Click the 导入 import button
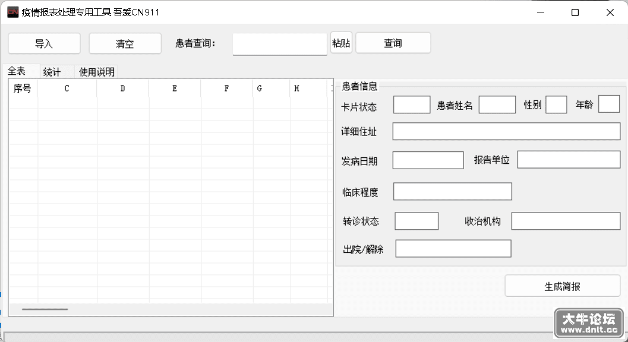The image size is (628, 342). (44, 43)
